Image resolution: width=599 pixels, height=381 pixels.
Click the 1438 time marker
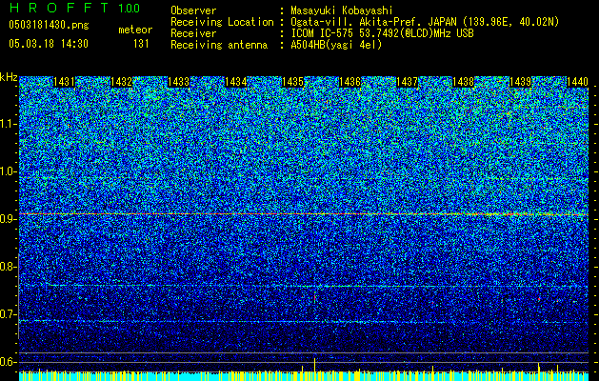coord(464,82)
